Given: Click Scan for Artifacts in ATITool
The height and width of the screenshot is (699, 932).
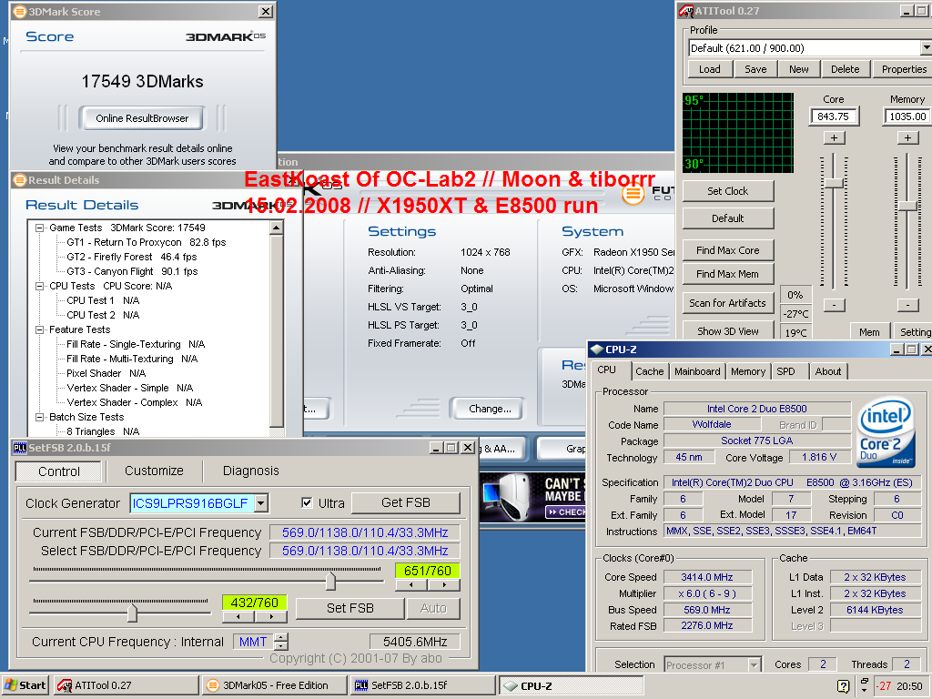Looking at the screenshot, I should (727, 302).
